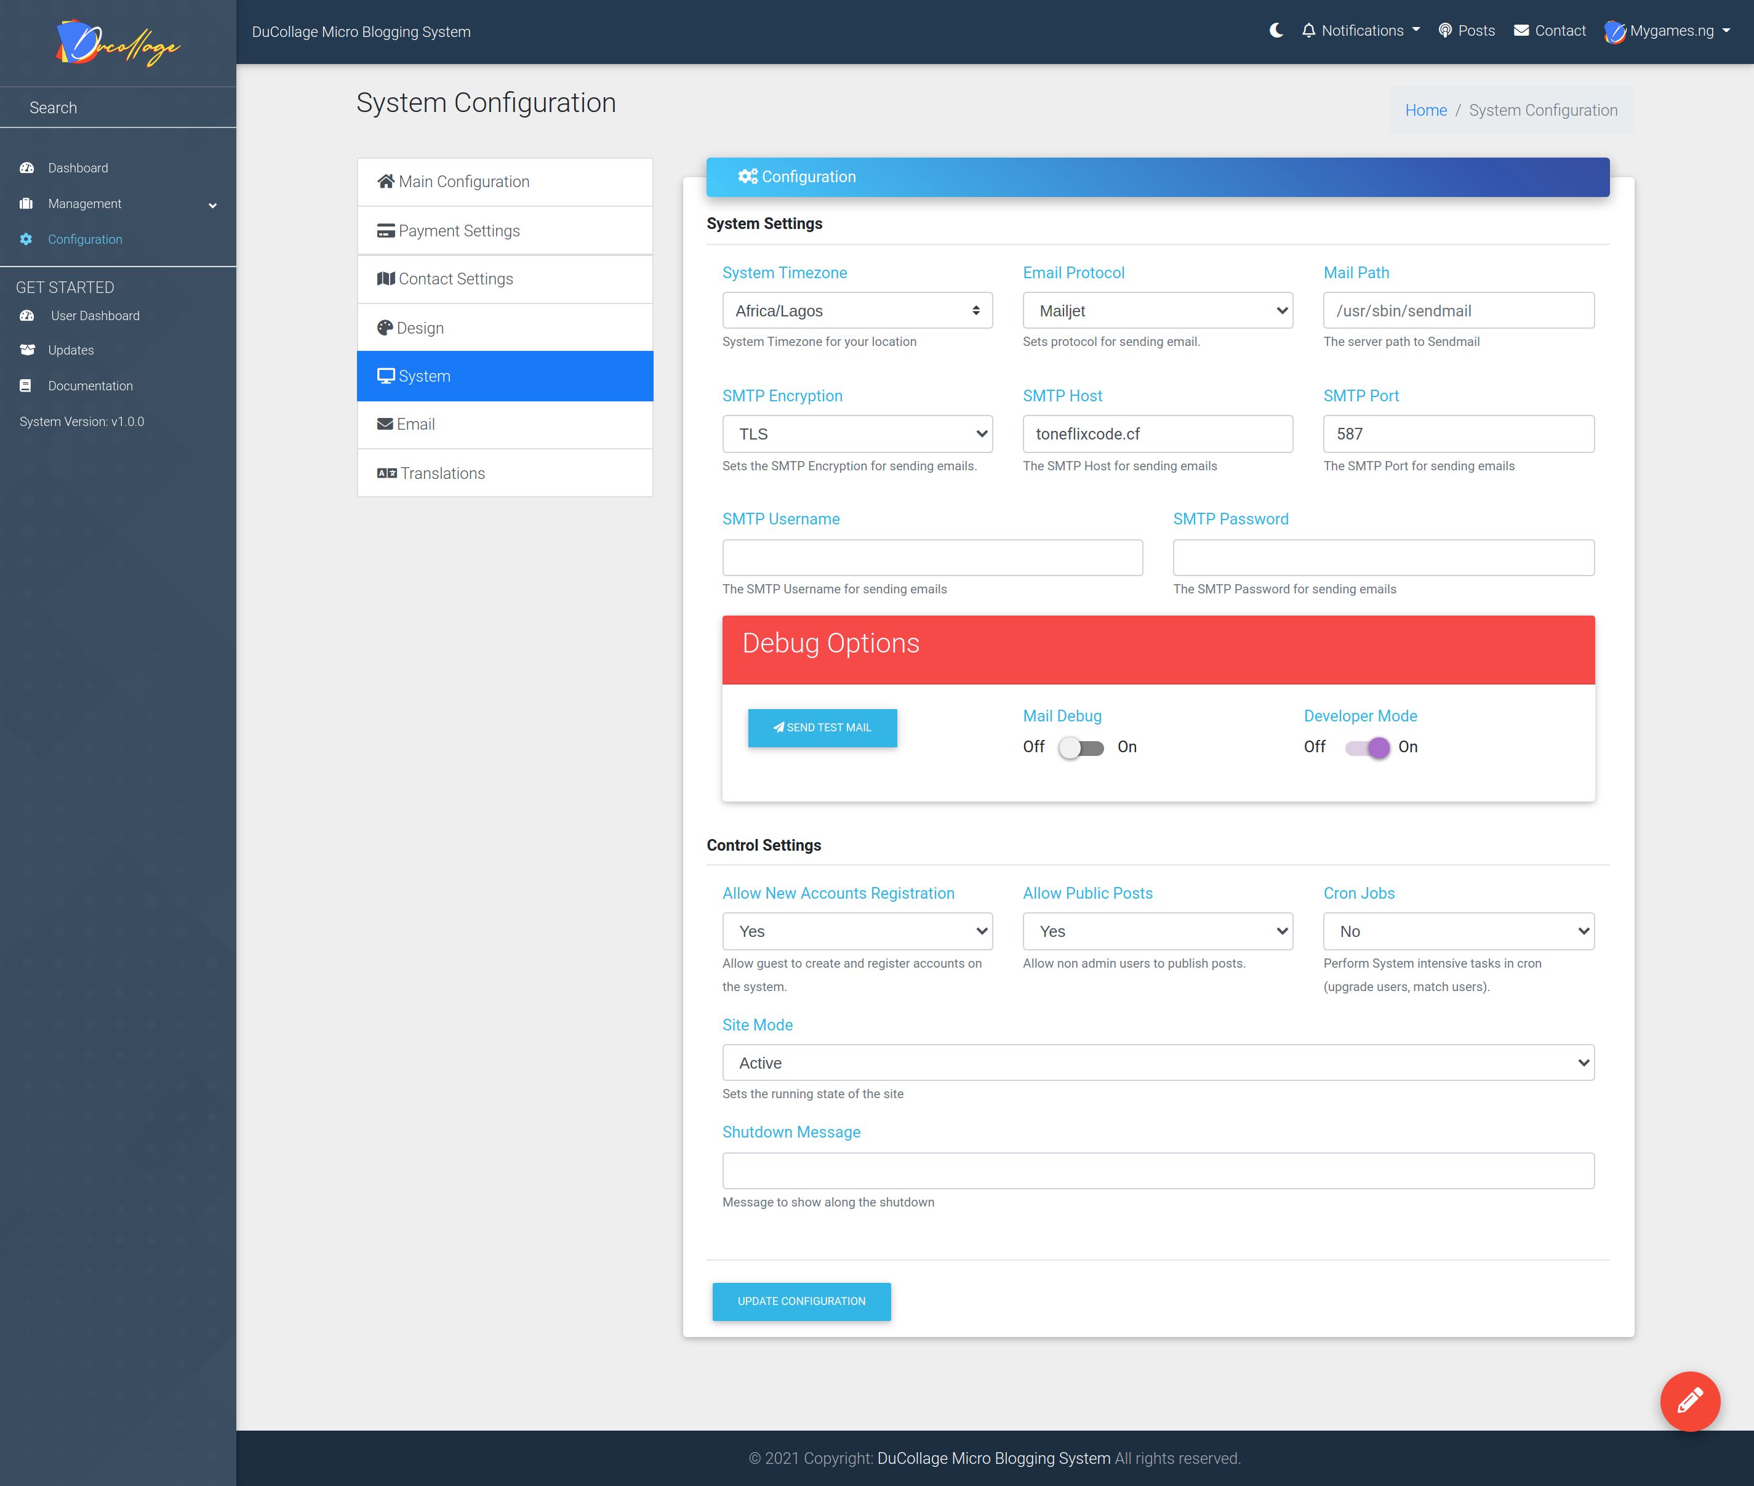The image size is (1754, 1486).
Task: Turn off Developer Mode switch
Action: point(1368,747)
